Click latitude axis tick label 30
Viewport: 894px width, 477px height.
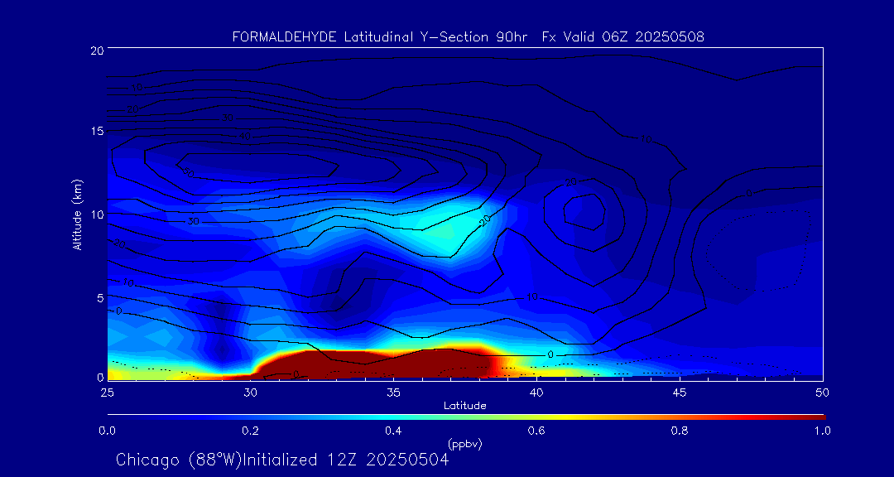click(250, 393)
